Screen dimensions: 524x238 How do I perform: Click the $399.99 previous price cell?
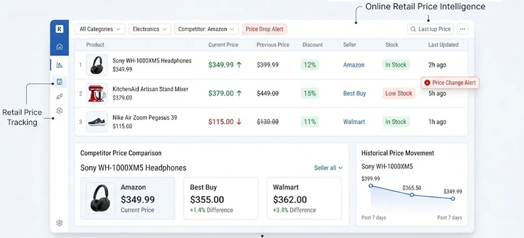[x=268, y=65]
